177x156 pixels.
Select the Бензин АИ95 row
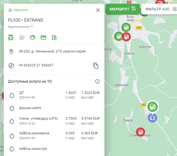[54, 108]
